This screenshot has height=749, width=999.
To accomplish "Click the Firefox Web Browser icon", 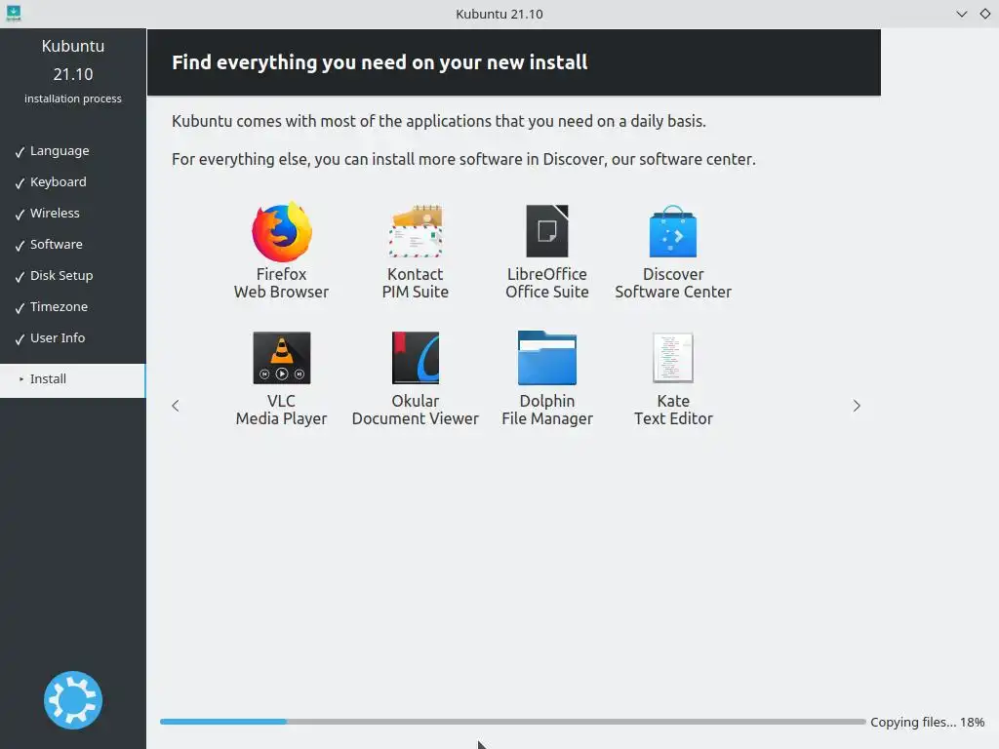I will pos(282,232).
